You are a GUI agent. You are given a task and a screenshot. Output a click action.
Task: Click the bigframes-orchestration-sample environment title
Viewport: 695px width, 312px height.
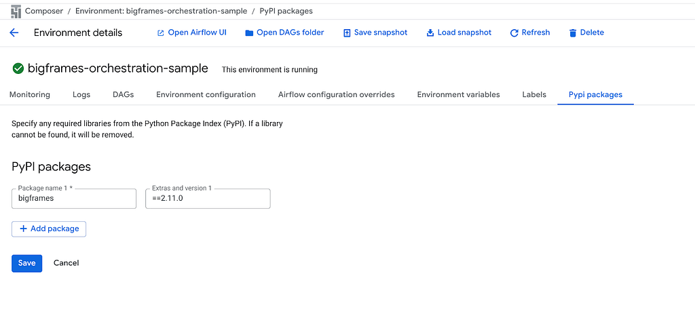[118, 69]
